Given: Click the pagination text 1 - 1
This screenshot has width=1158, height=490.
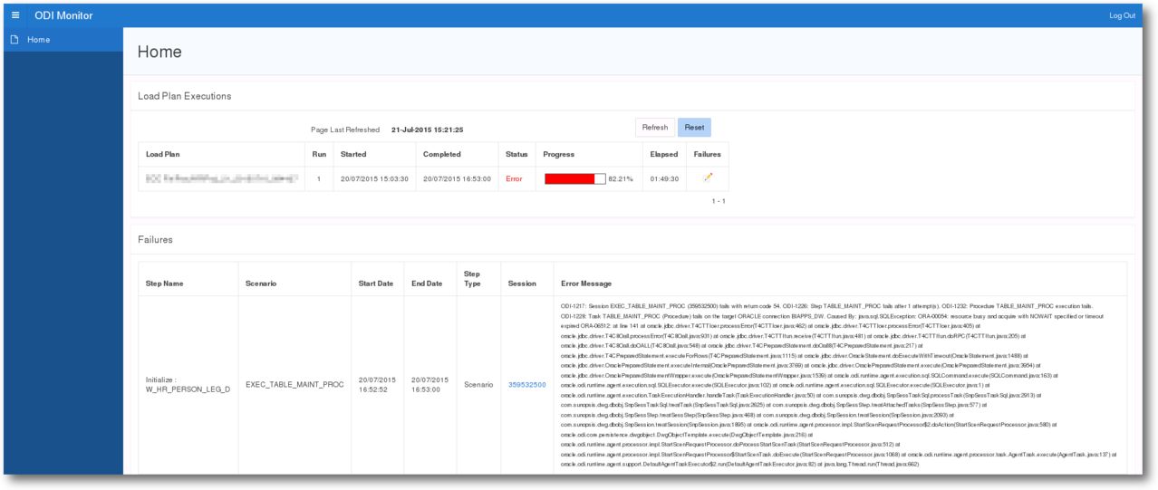Looking at the screenshot, I should 719,201.
